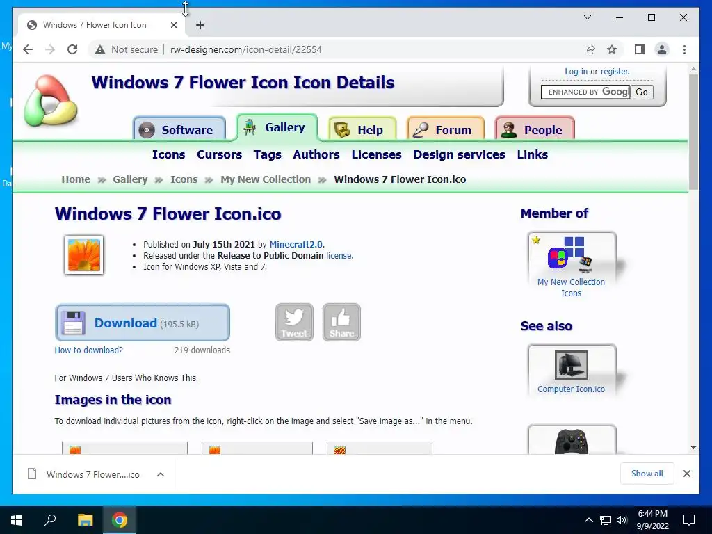Screen dimensions: 712x534
Task: Focus the Google enhanced search field
Action: pyautogui.click(x=585, y=92)
